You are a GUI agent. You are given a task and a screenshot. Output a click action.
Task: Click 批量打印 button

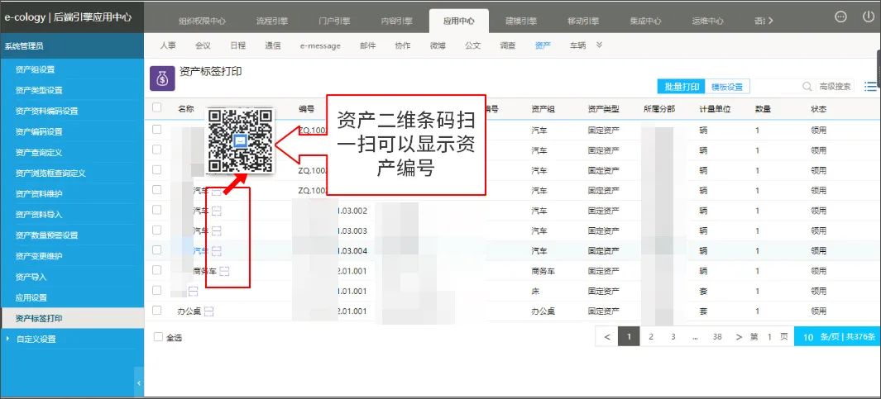(x=681, y=87)
